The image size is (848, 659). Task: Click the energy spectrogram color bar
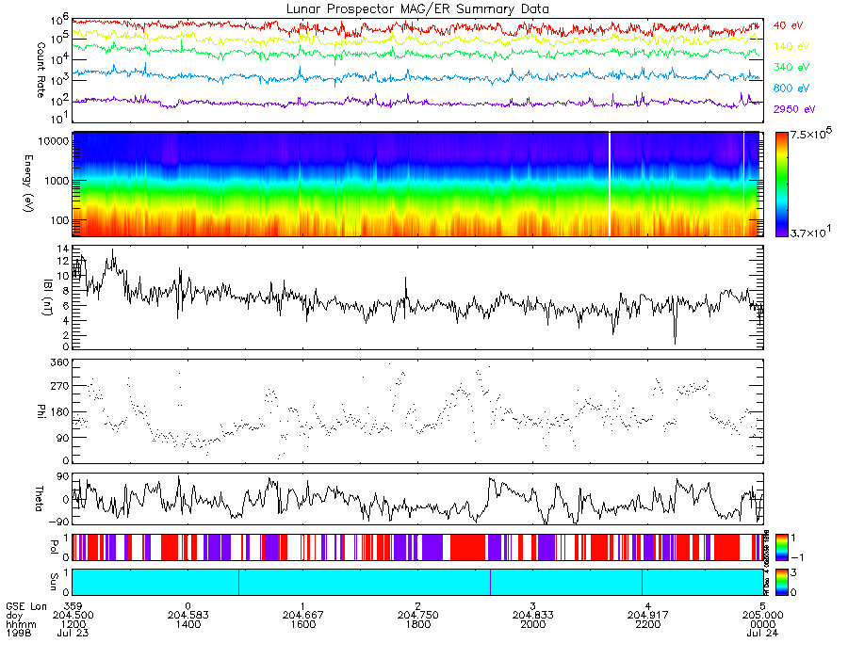click(x=782, y=185)
